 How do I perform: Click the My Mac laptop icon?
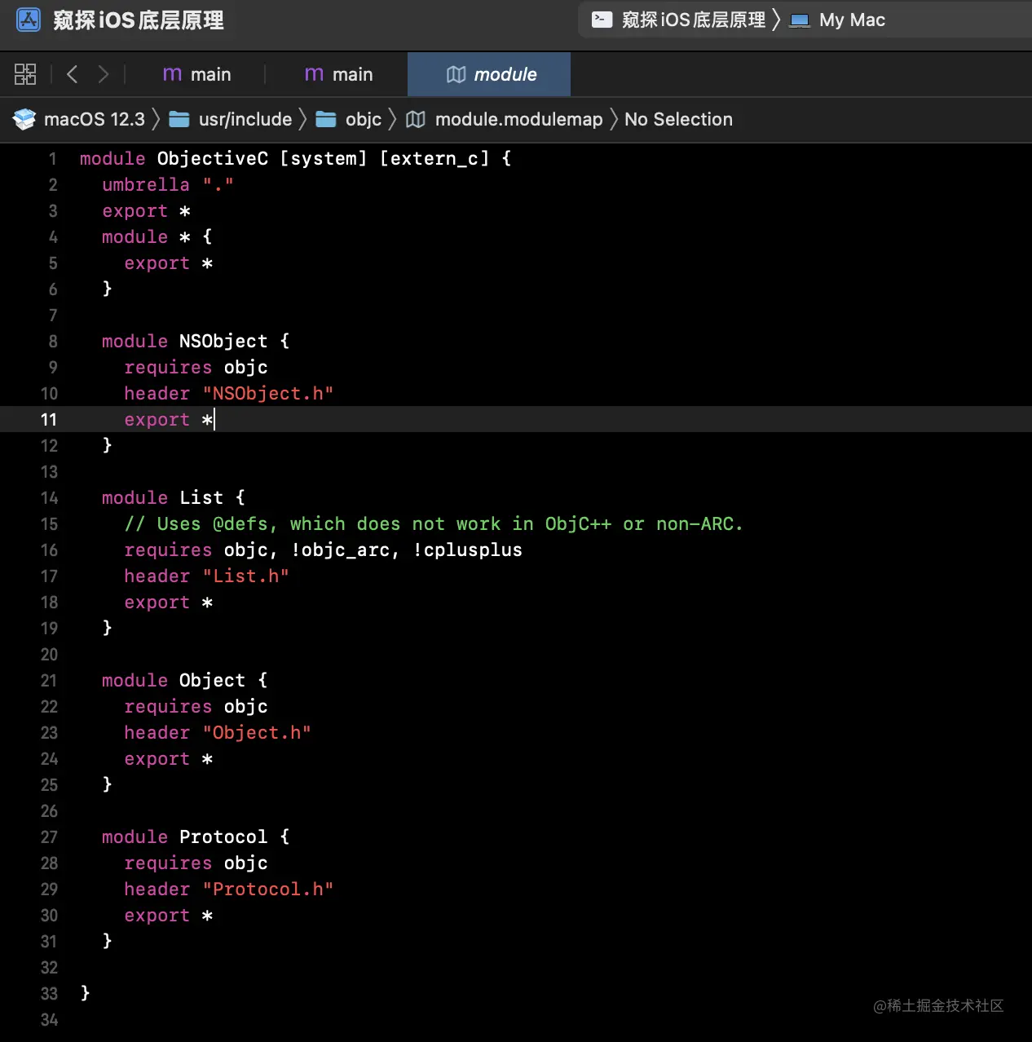(800, 20)
